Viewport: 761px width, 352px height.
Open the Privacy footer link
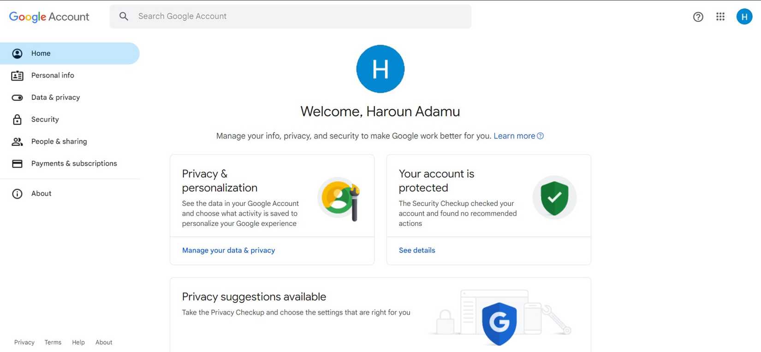pyautogui.click(x=24, y=342)
